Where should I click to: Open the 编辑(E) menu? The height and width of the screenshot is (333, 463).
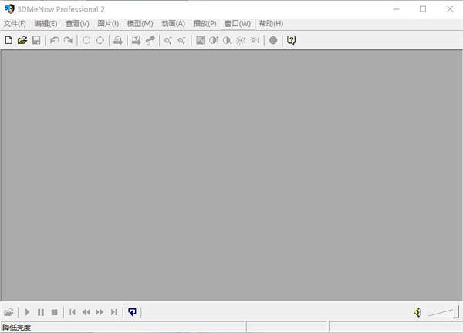46,24
